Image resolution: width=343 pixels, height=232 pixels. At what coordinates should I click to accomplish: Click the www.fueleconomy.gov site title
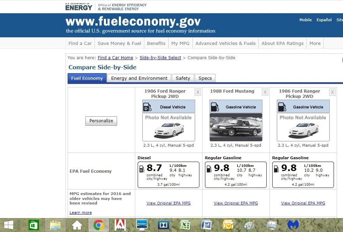pos(133,22)
